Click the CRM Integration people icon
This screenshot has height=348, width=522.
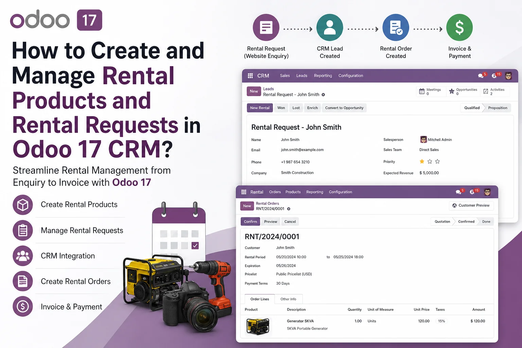[x=23, y=256]
